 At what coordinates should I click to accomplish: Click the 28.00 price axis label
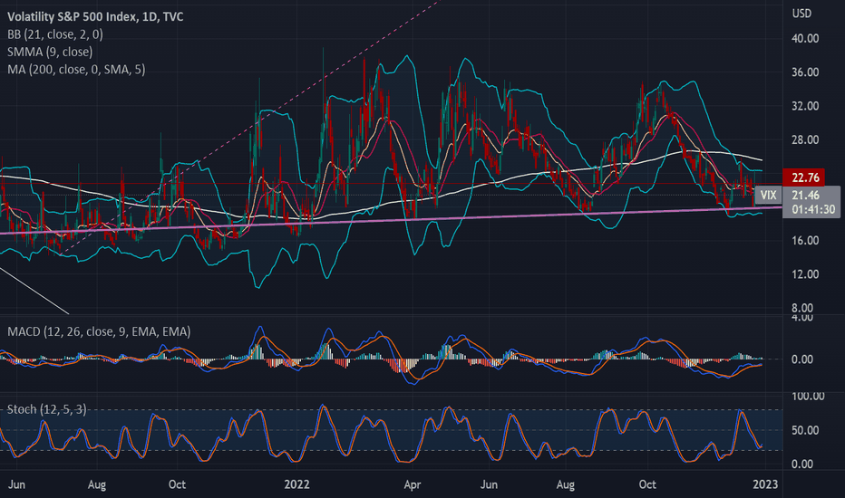pos(805,140)
